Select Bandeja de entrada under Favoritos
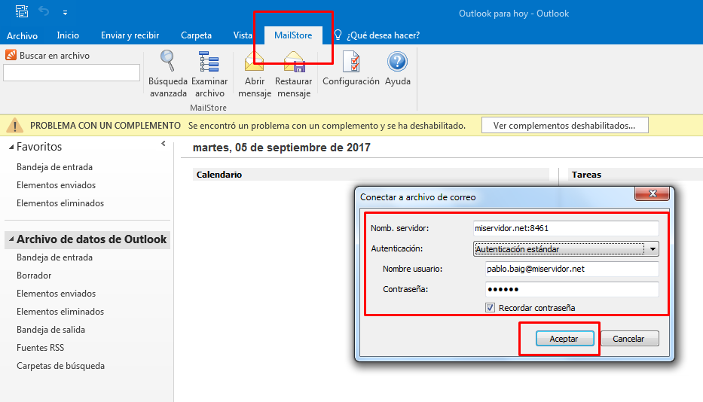 pyautogui.click(x=55, y=167)
